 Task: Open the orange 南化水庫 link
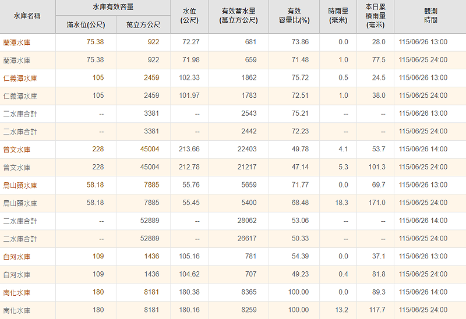[x=17, y=292]
